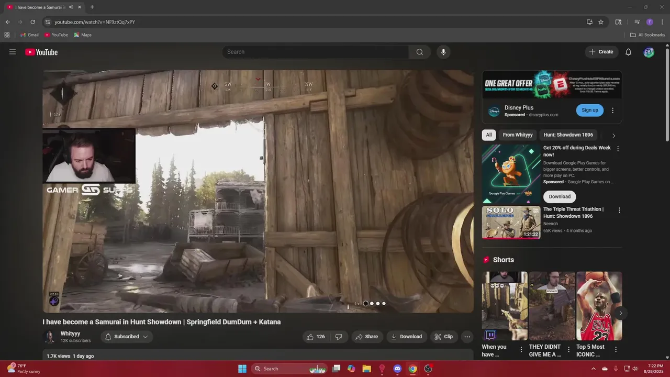670x377 pixels.
Task: Click the YouTube search input field
Action: point(315,52)
